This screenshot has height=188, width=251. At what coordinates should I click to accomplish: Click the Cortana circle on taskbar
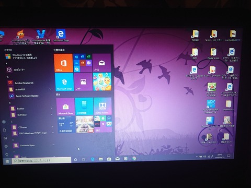[75, 160]
